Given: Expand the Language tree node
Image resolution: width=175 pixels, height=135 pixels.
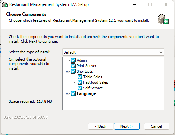Looking at the screenshot, I should (x=67, y=93).
